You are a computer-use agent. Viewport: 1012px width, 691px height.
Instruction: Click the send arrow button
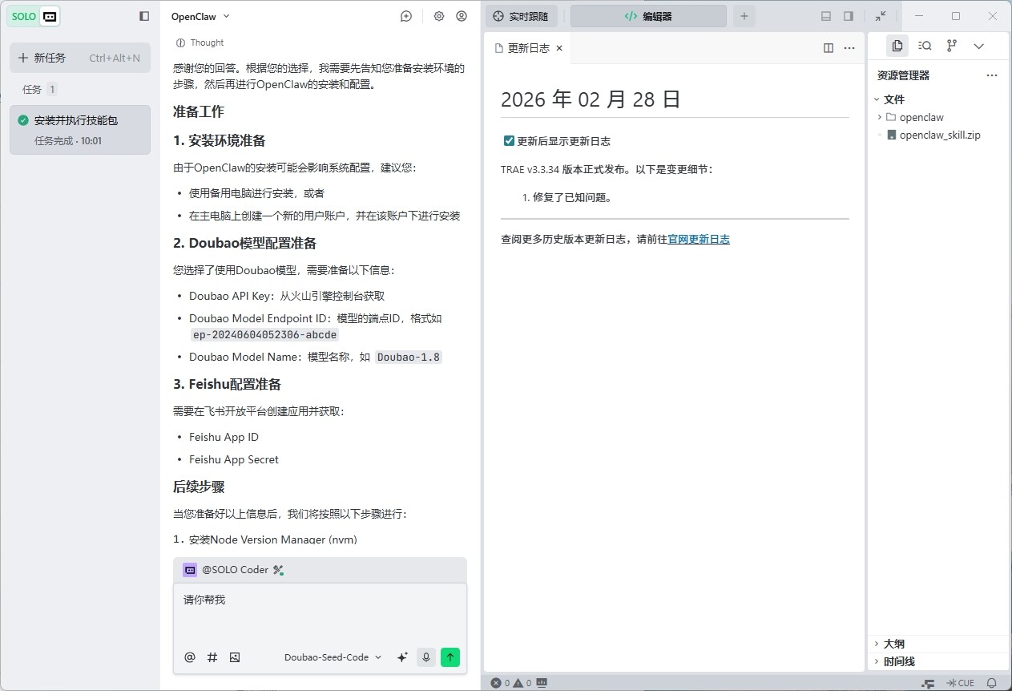coord(450,657)
